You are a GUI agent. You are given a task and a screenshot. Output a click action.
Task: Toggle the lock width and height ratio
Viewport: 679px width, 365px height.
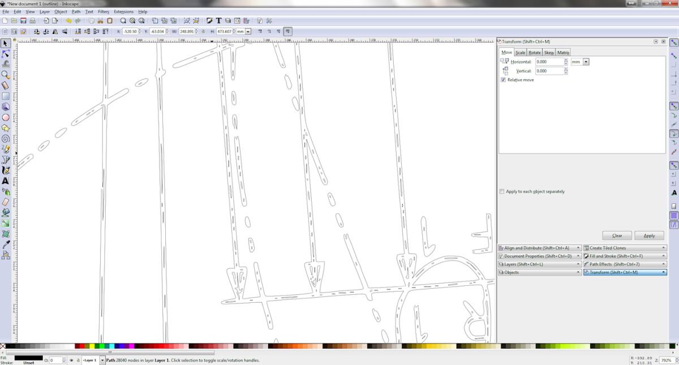[204, 32]
